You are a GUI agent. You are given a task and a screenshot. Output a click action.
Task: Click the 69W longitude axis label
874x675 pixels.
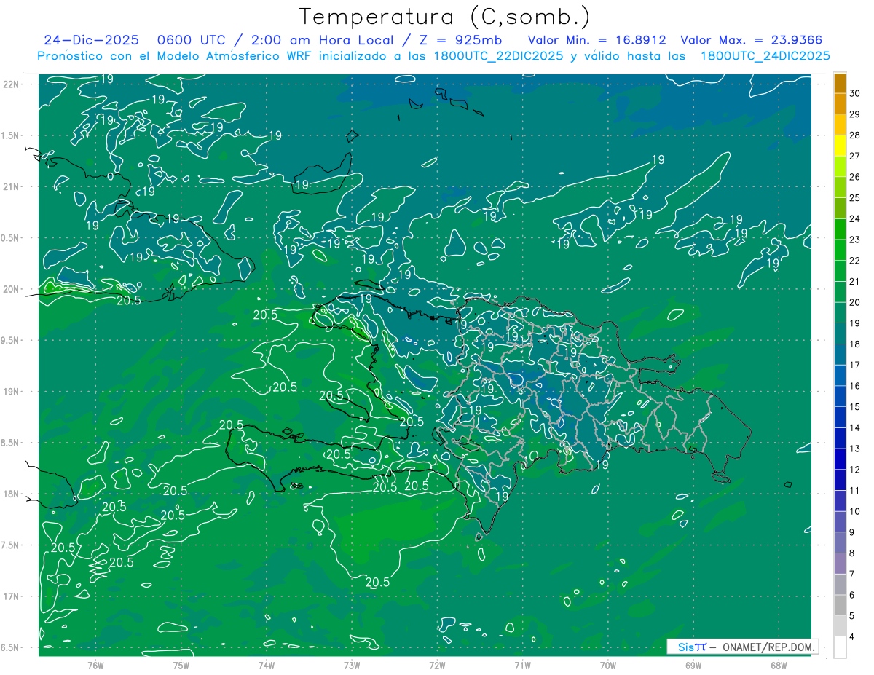[x=693, y=666]
